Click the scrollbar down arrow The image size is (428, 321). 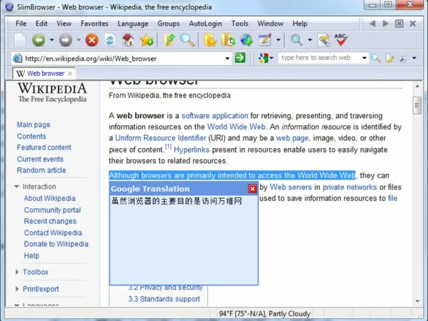coord(417,301)
